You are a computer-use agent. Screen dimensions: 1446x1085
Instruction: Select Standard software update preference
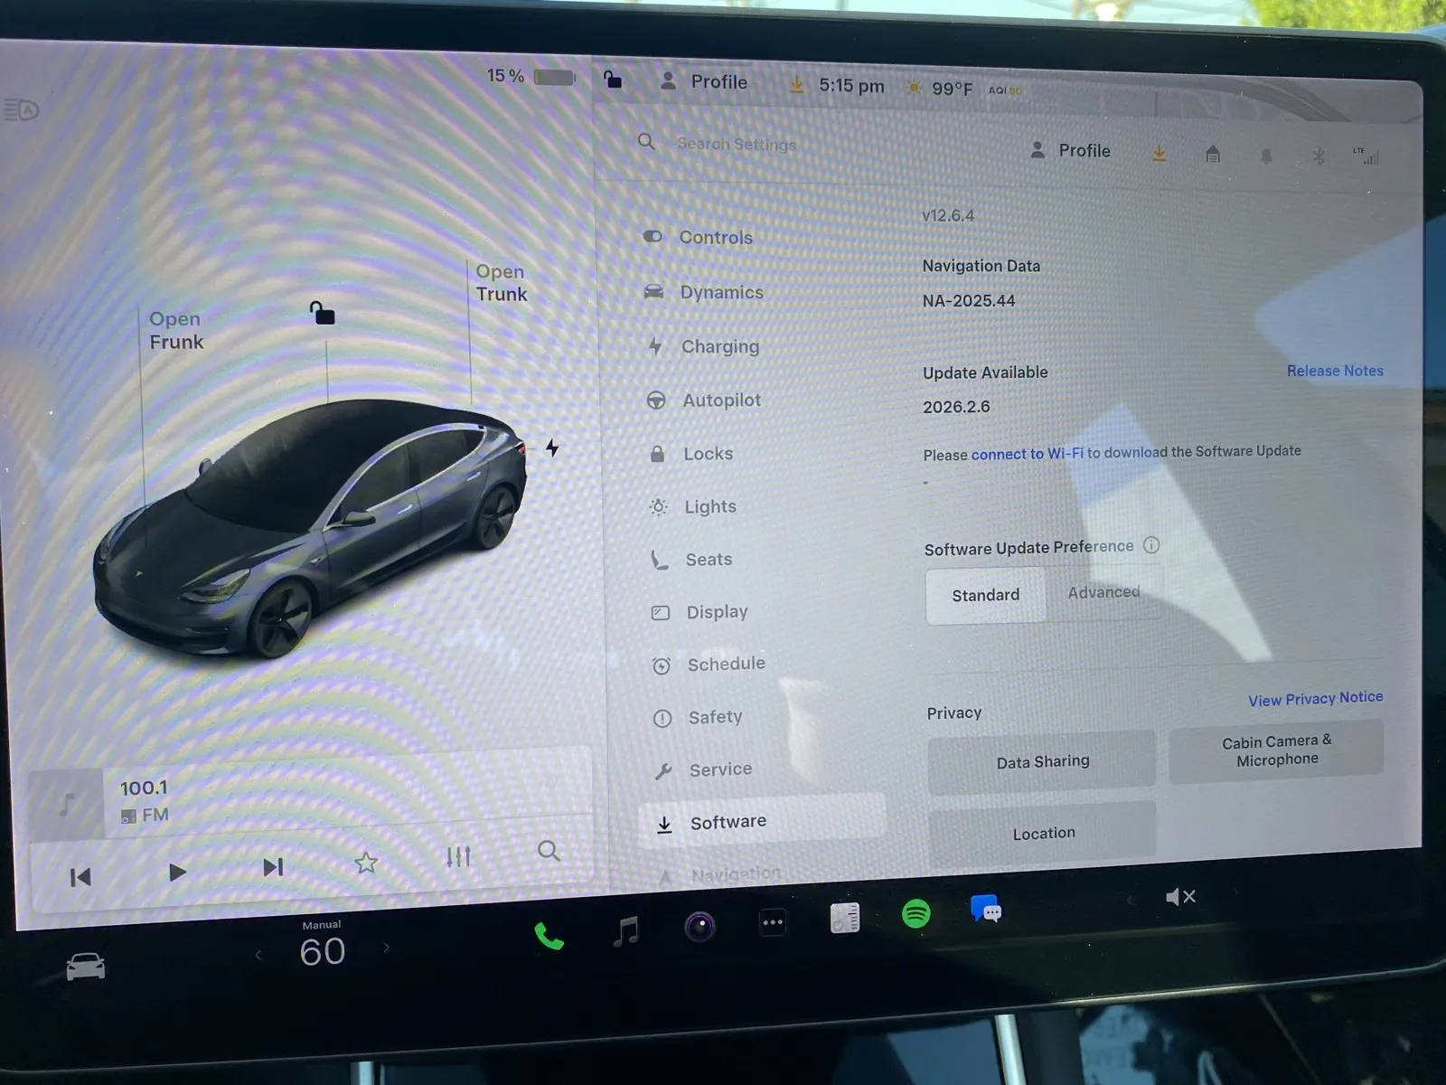coord(985,595)
